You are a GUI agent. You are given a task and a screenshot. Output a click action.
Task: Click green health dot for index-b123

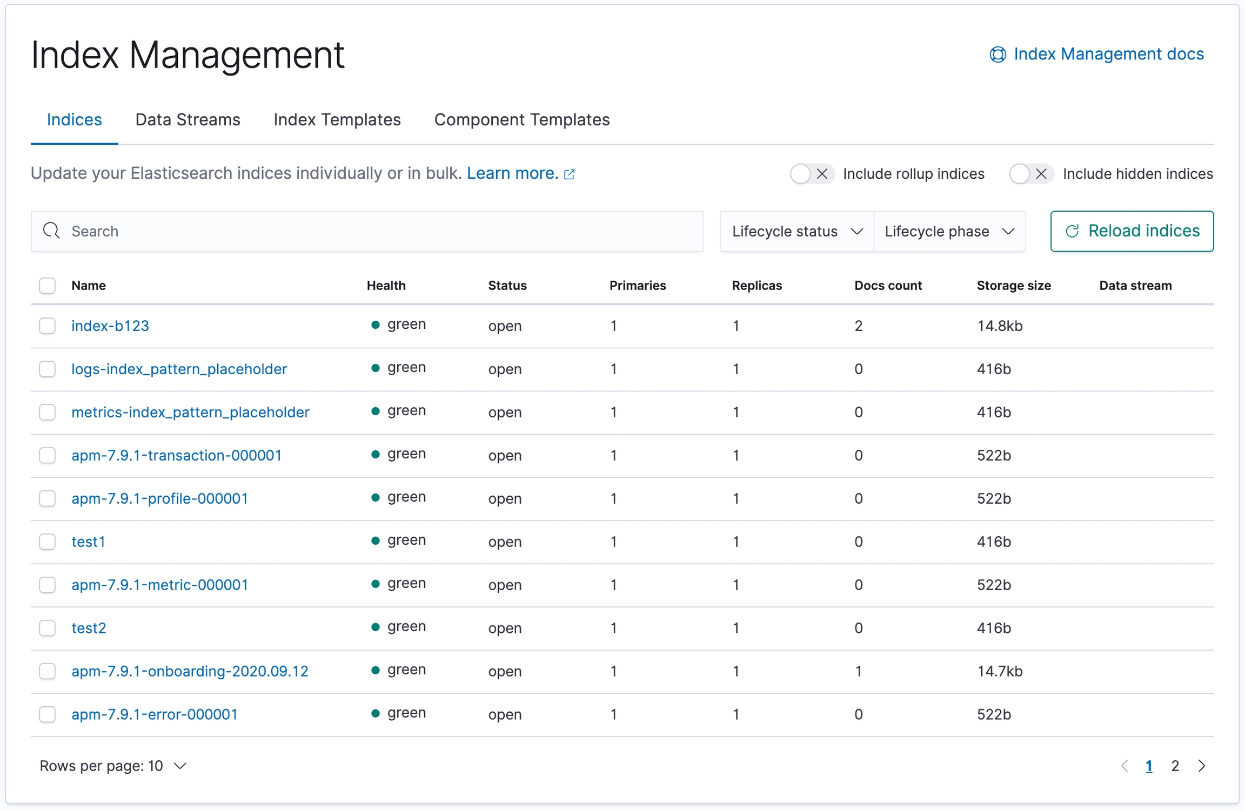click(x=375, y=325)
